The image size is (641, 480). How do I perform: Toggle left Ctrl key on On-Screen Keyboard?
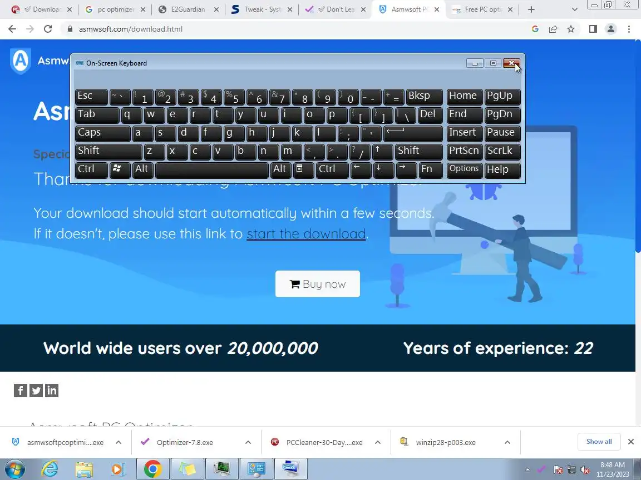pyautogui.click(x=92, y=170)
